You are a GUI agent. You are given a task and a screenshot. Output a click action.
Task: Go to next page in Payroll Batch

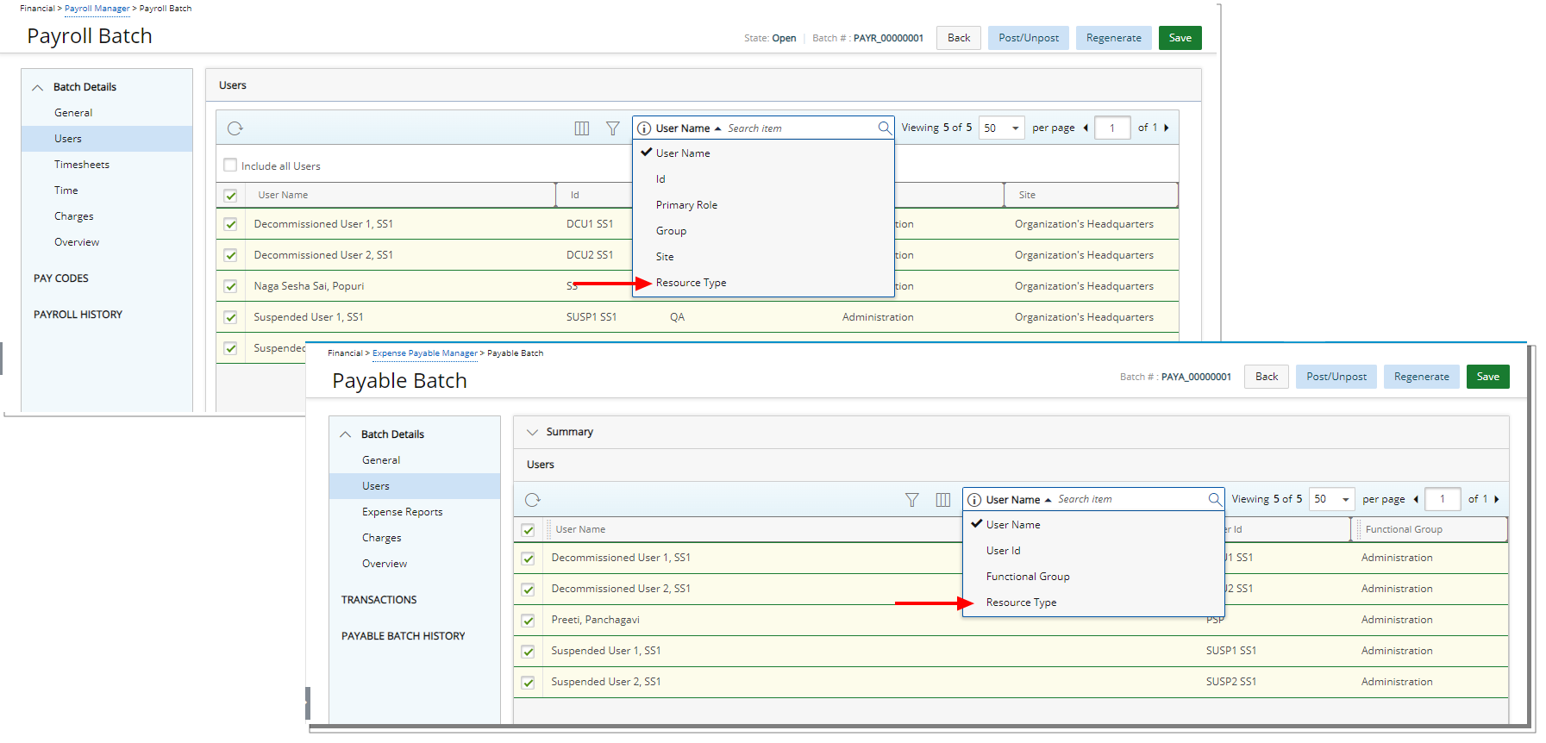[x=1167, y=128]
